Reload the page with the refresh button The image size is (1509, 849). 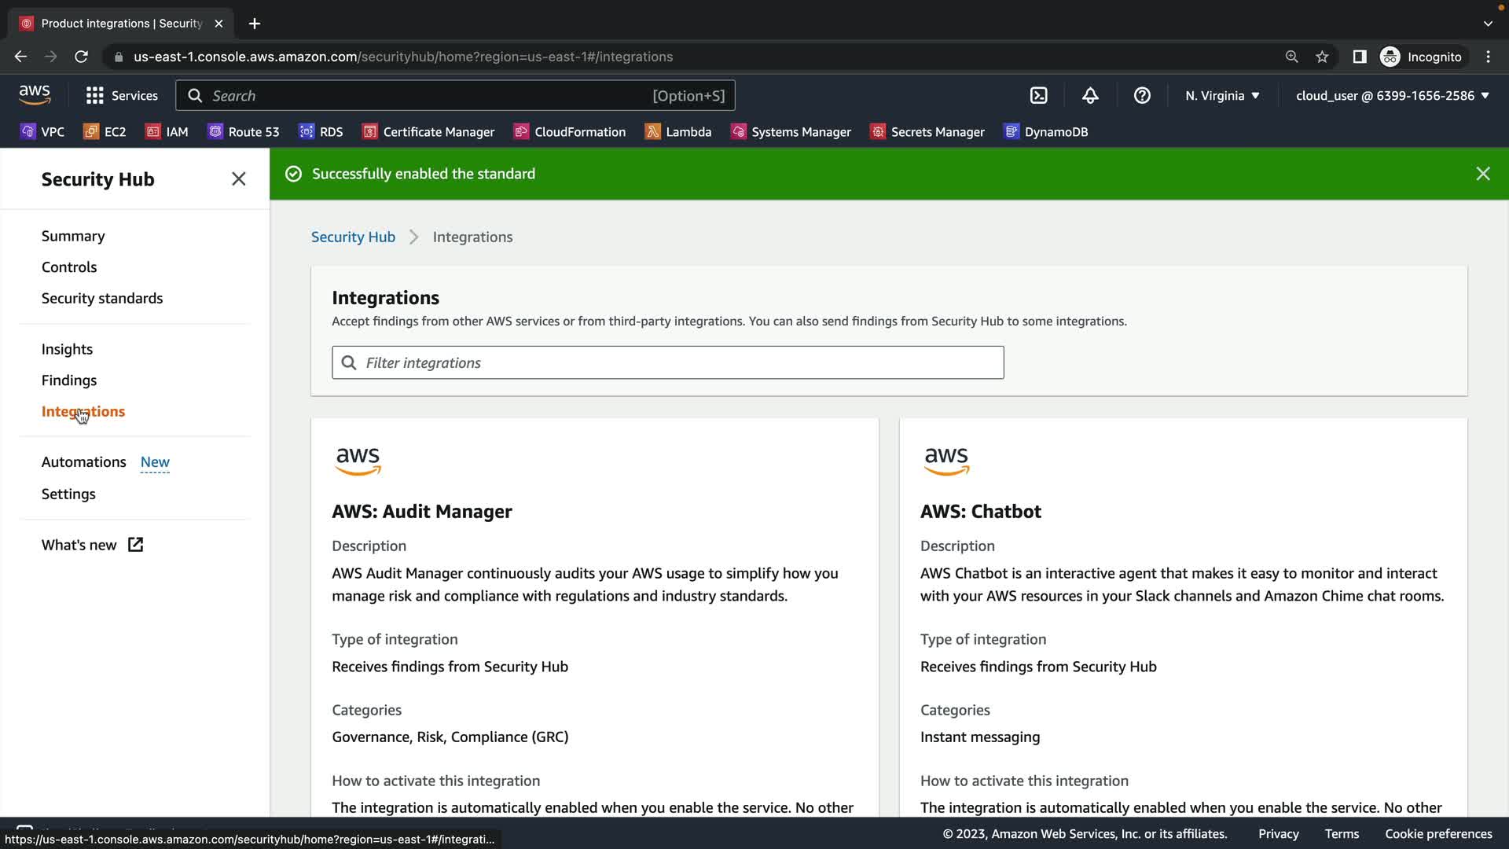[81, 57]
